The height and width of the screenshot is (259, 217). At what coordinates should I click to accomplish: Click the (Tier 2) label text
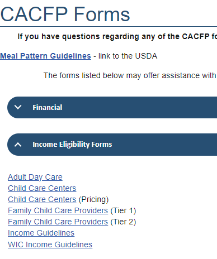[123, 222]
